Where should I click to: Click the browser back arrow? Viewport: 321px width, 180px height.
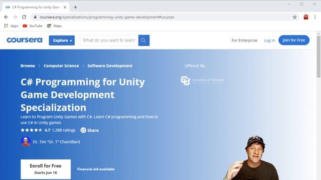(6, 17)
